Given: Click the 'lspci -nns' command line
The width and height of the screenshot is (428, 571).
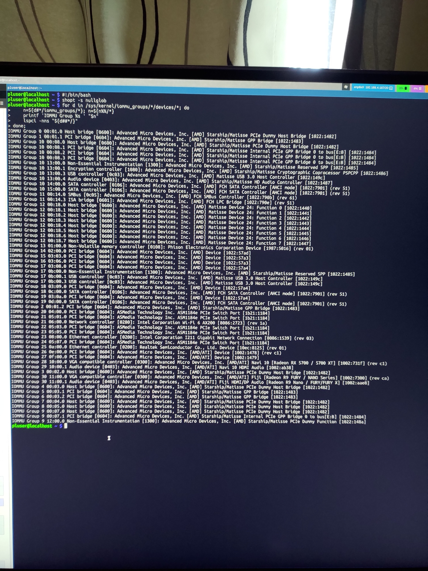Looking at the screenshot, I should pos(50,121).
